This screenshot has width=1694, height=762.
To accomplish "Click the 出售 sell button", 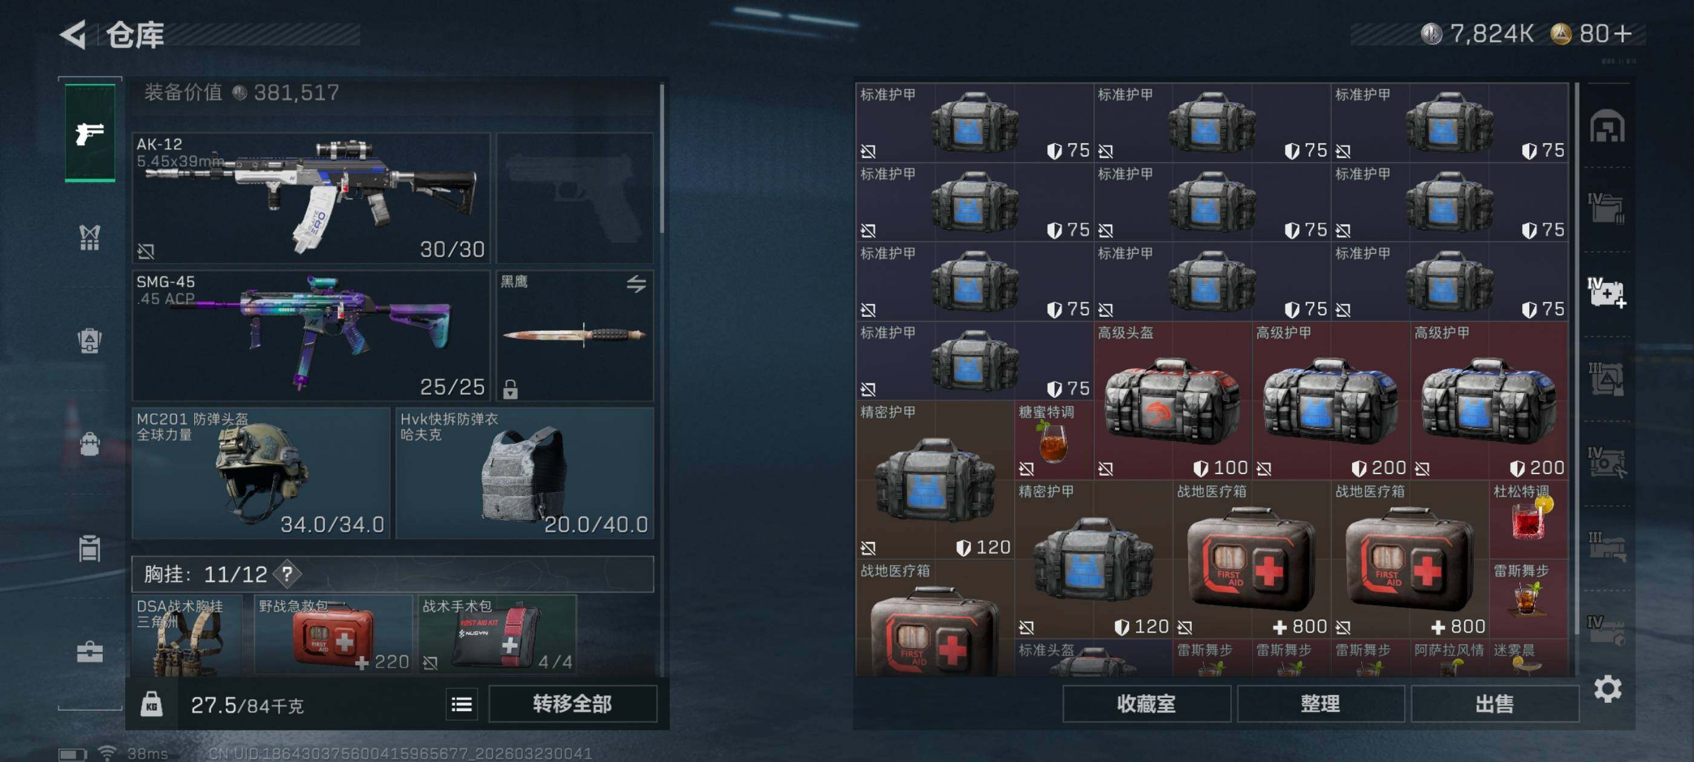I will click(1494, 704).
